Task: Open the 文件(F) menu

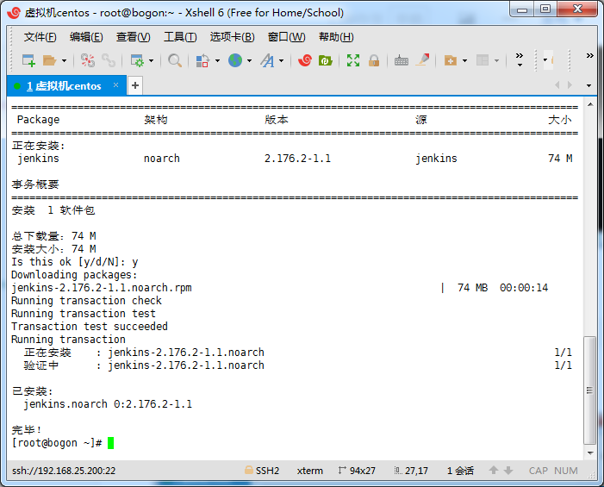Action: (40, 37)
